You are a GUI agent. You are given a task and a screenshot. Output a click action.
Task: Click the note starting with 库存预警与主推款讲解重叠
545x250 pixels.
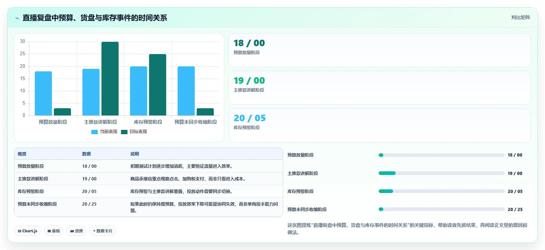181,192
